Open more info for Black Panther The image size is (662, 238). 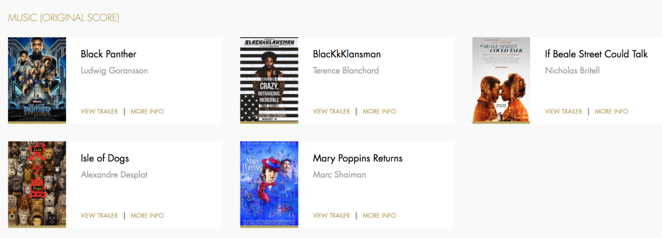147,111
